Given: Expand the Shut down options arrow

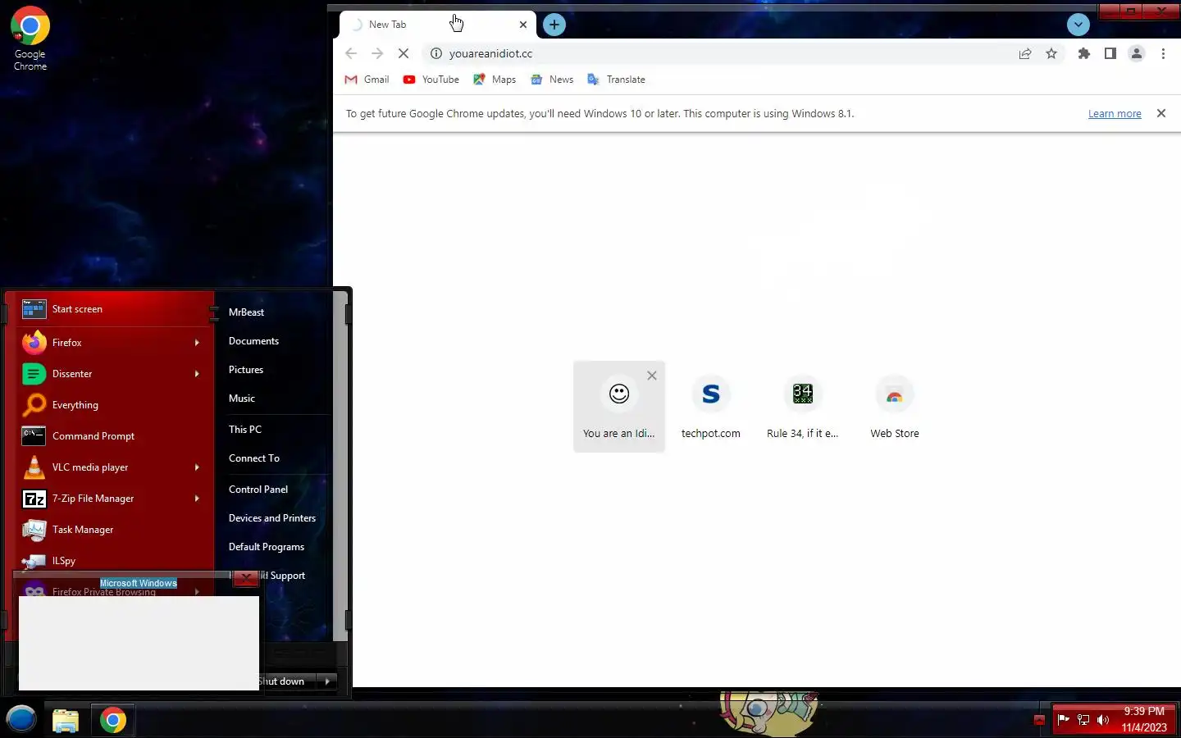Looking at the screenshot, I should (327, 681).
